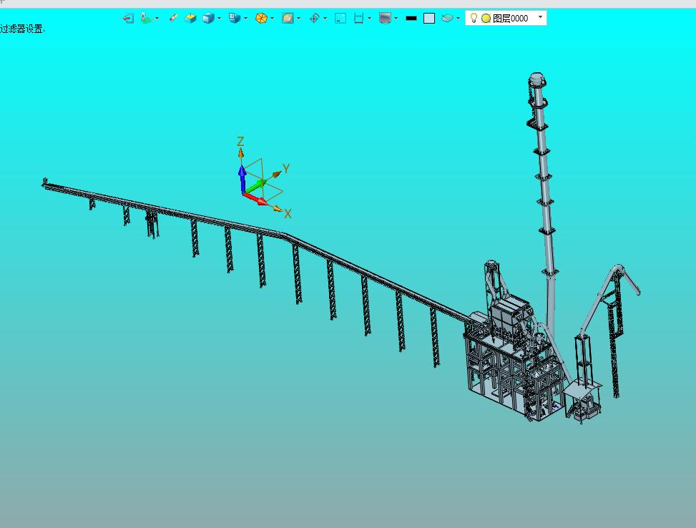Click the import arrow icon at toolbar start
The height and width of the screenshot is (528, 696).
pos(128,18)
